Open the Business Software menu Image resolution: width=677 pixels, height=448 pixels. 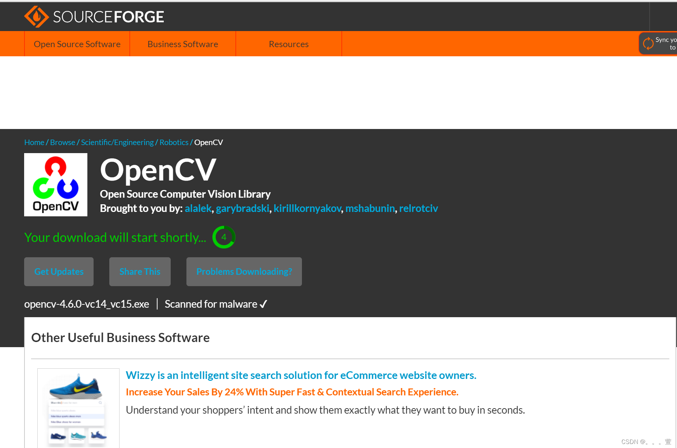(x=182, y=44)
